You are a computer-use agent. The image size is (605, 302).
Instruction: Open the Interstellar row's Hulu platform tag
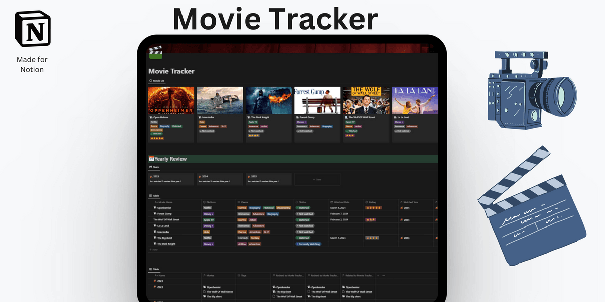(x=206, y=232)
